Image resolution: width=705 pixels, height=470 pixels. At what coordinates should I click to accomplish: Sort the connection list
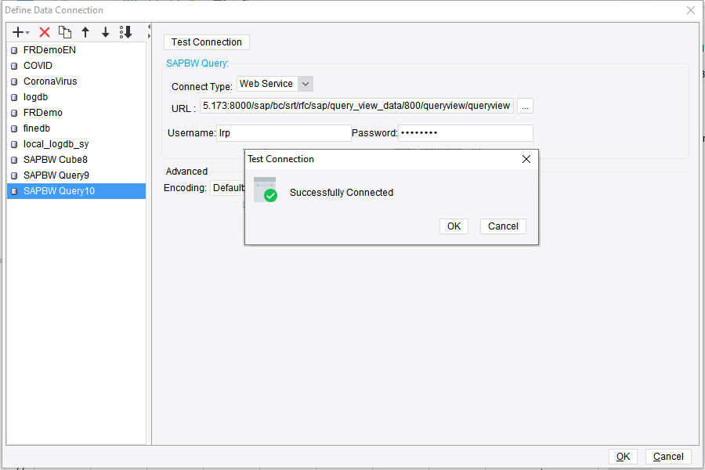click(125, 32)
